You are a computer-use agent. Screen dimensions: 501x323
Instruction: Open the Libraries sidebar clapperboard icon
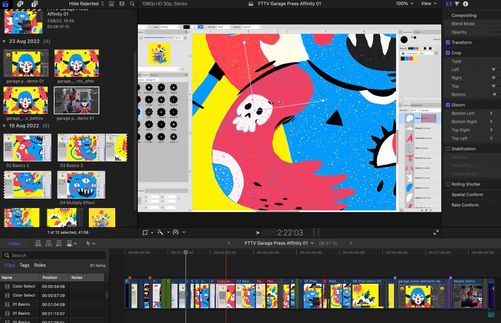[x=6, y=3]
